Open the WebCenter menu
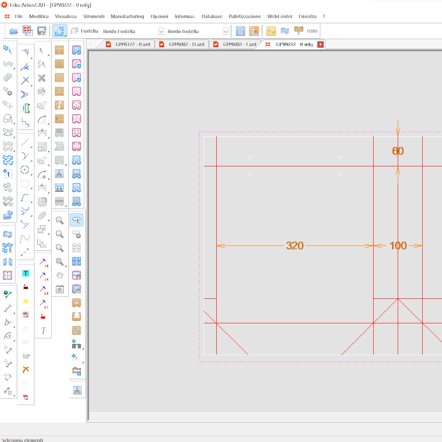Viewport: 442px width, 442px height. [x=280, y=16]
